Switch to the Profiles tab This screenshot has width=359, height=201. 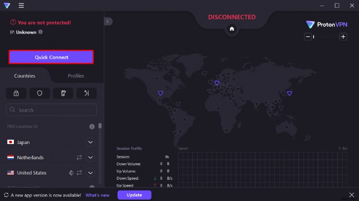(x=76, y=76)
